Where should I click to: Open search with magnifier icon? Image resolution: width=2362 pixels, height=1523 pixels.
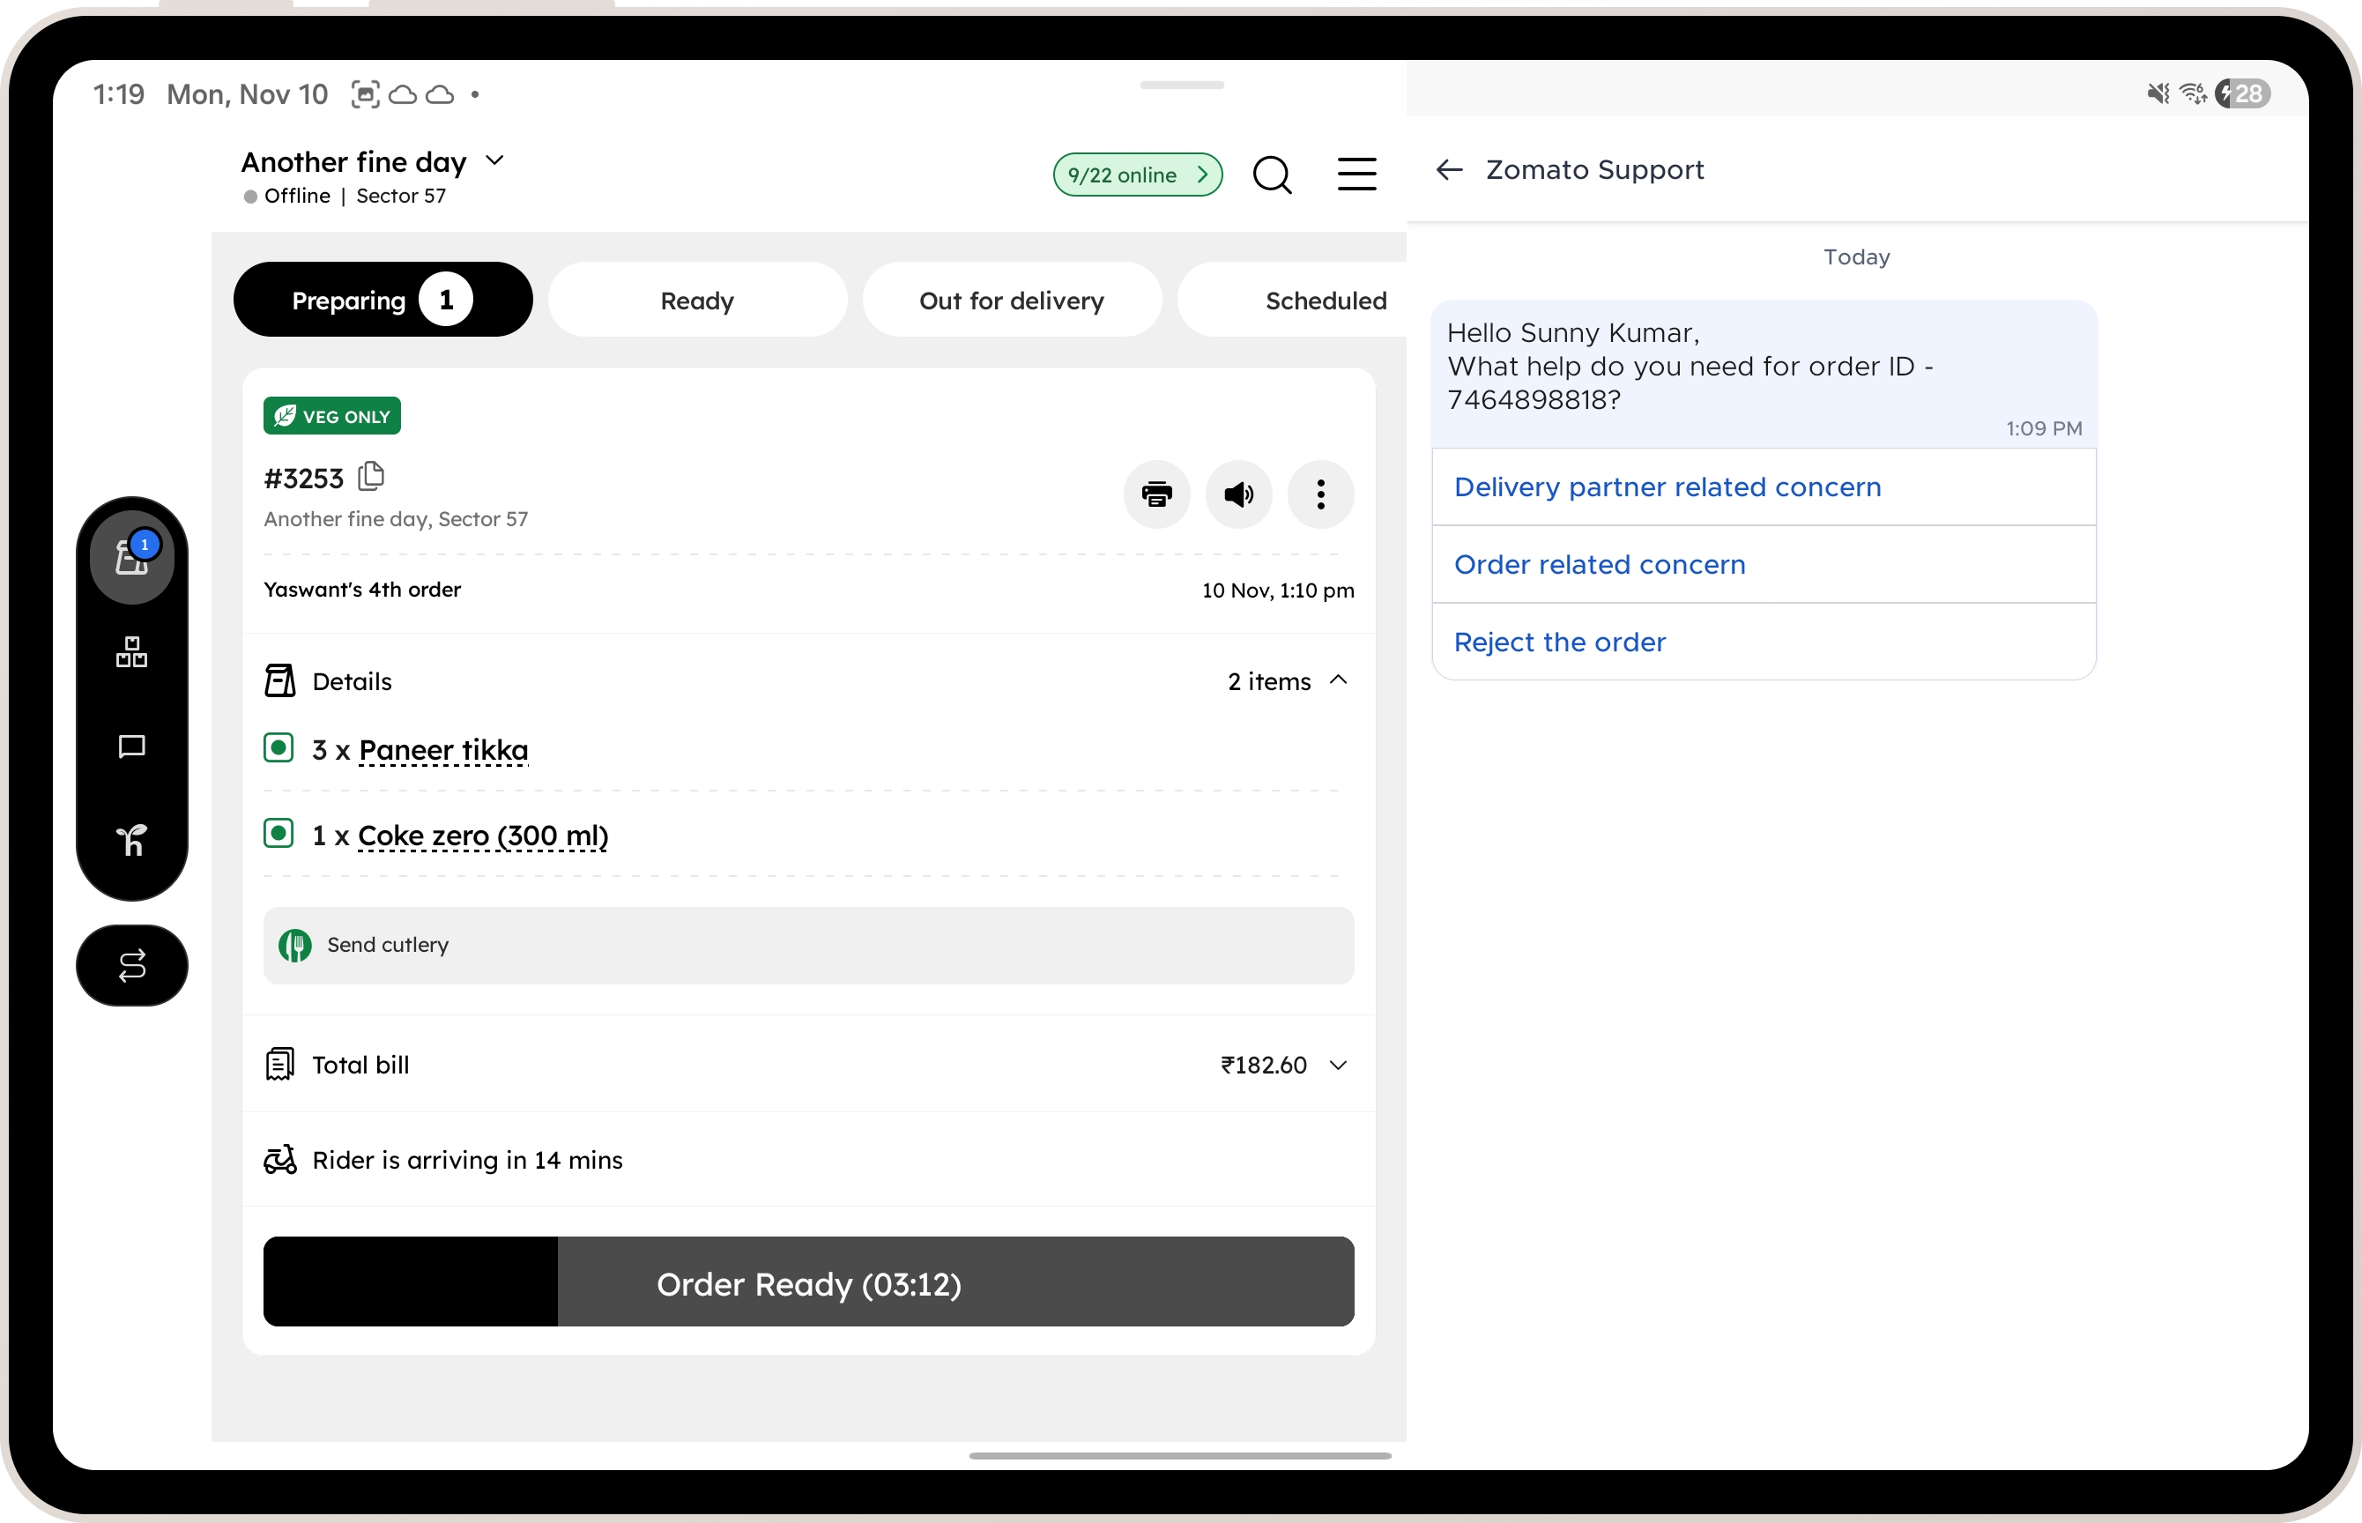1272,175
